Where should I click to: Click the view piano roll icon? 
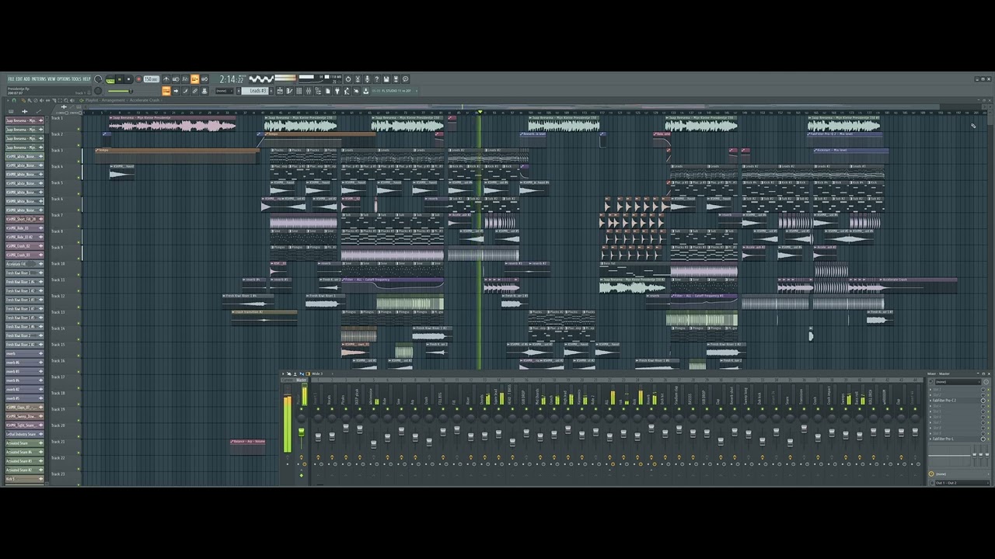point(289,91)
